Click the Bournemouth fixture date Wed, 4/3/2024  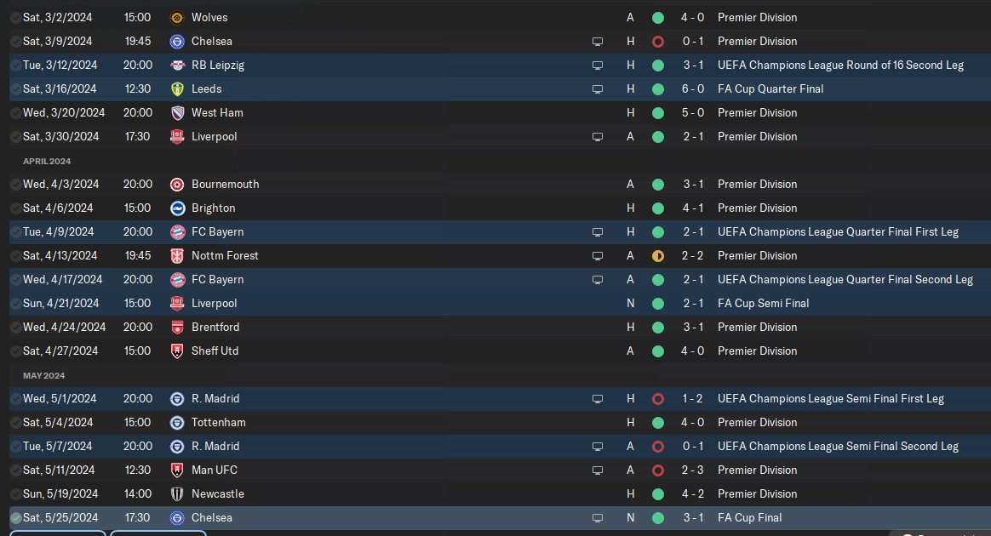click(60, 184)
